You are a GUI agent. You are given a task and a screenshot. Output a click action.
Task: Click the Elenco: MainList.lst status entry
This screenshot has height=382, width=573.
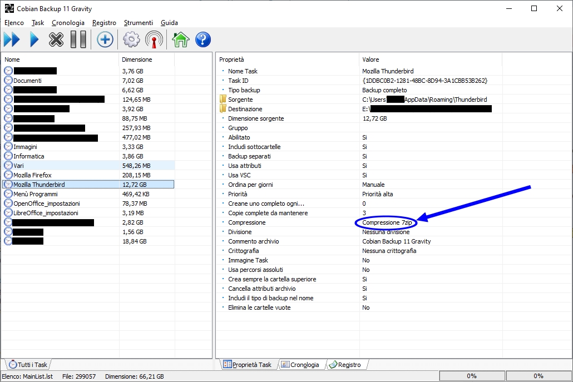coord(27,376)
